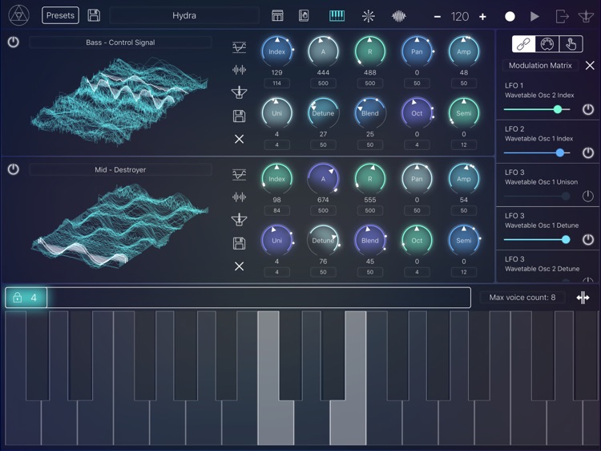Click the Bass oscillator wavetable 3D display
Viewport: 601px width, 451px height.
pyautogui.click(x=119, y=100)
